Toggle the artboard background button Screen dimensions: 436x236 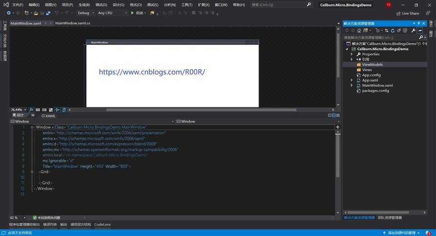(x=50, y=110)
